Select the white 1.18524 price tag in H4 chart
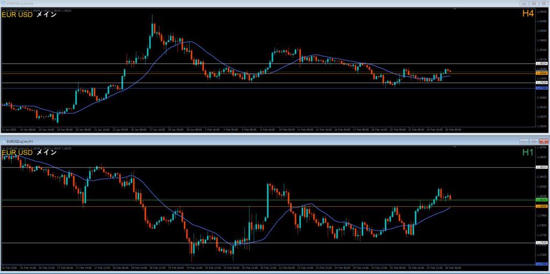Viewport: 550px width, 274px height. [542, 64]
